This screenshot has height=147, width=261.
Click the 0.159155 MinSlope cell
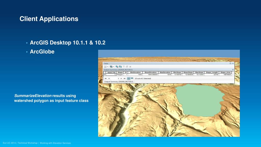point(177,75)
